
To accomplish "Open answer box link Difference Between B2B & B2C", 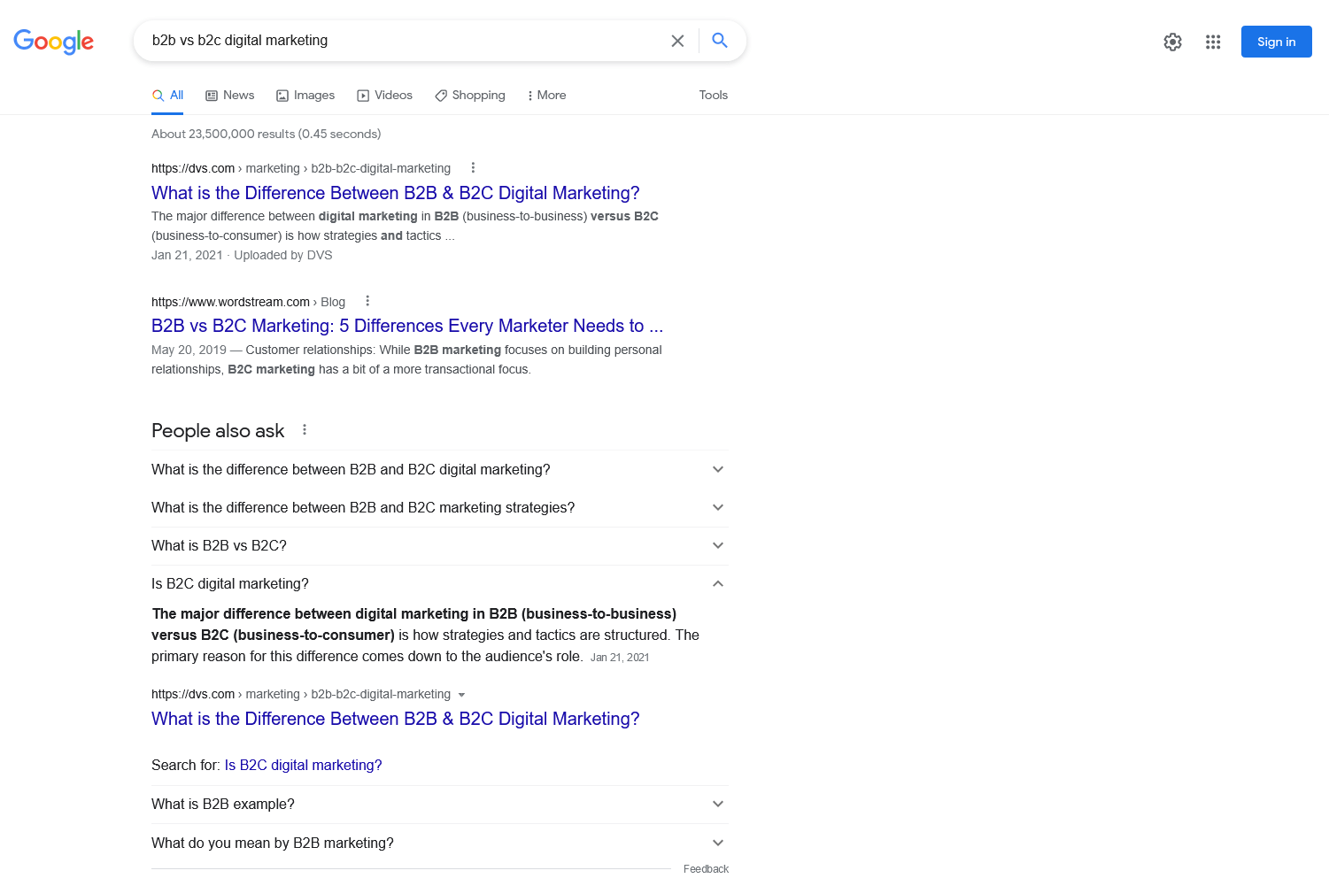I will 395,719.
